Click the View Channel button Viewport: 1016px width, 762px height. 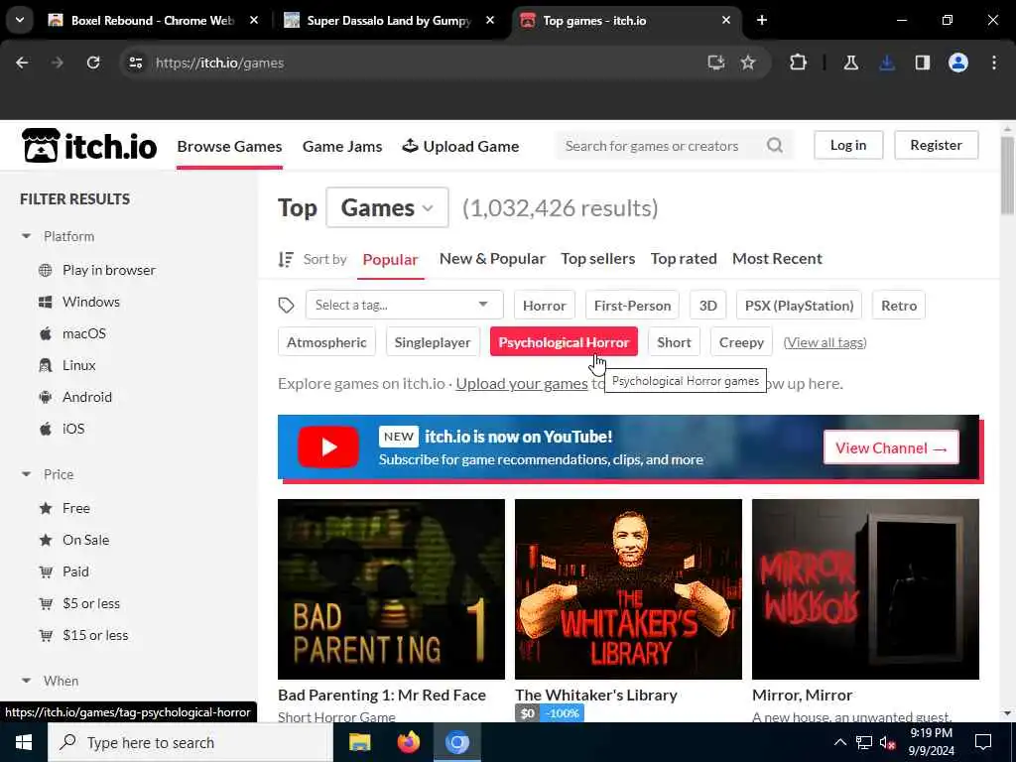[892, 447]
